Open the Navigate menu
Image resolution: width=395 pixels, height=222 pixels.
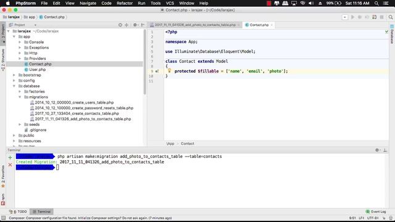coord(88,3)
